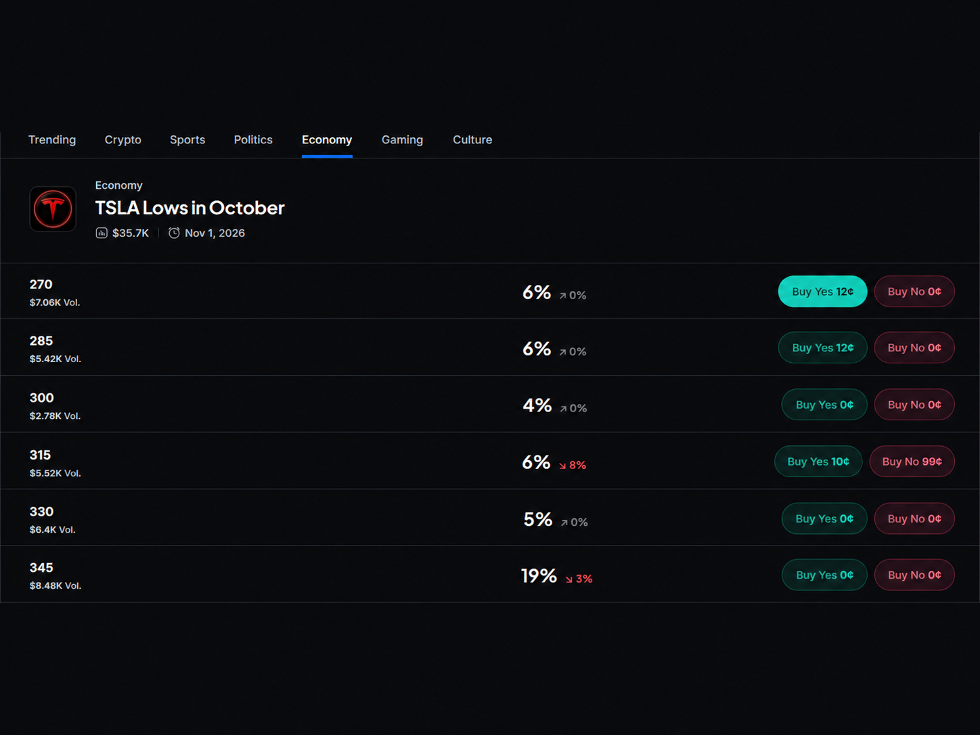
Task: Switch to the Culture tab
Action: (472, 139)
